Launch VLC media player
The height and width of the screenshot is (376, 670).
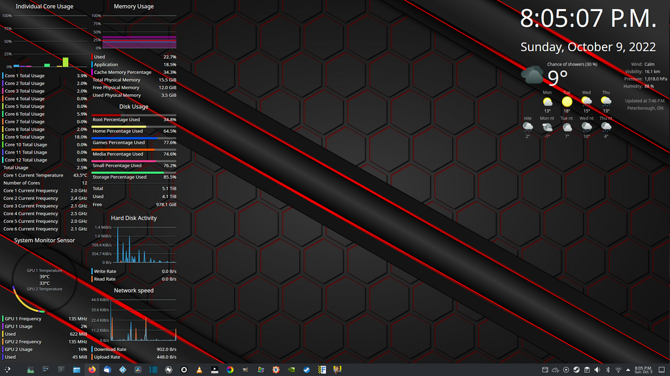200,369
